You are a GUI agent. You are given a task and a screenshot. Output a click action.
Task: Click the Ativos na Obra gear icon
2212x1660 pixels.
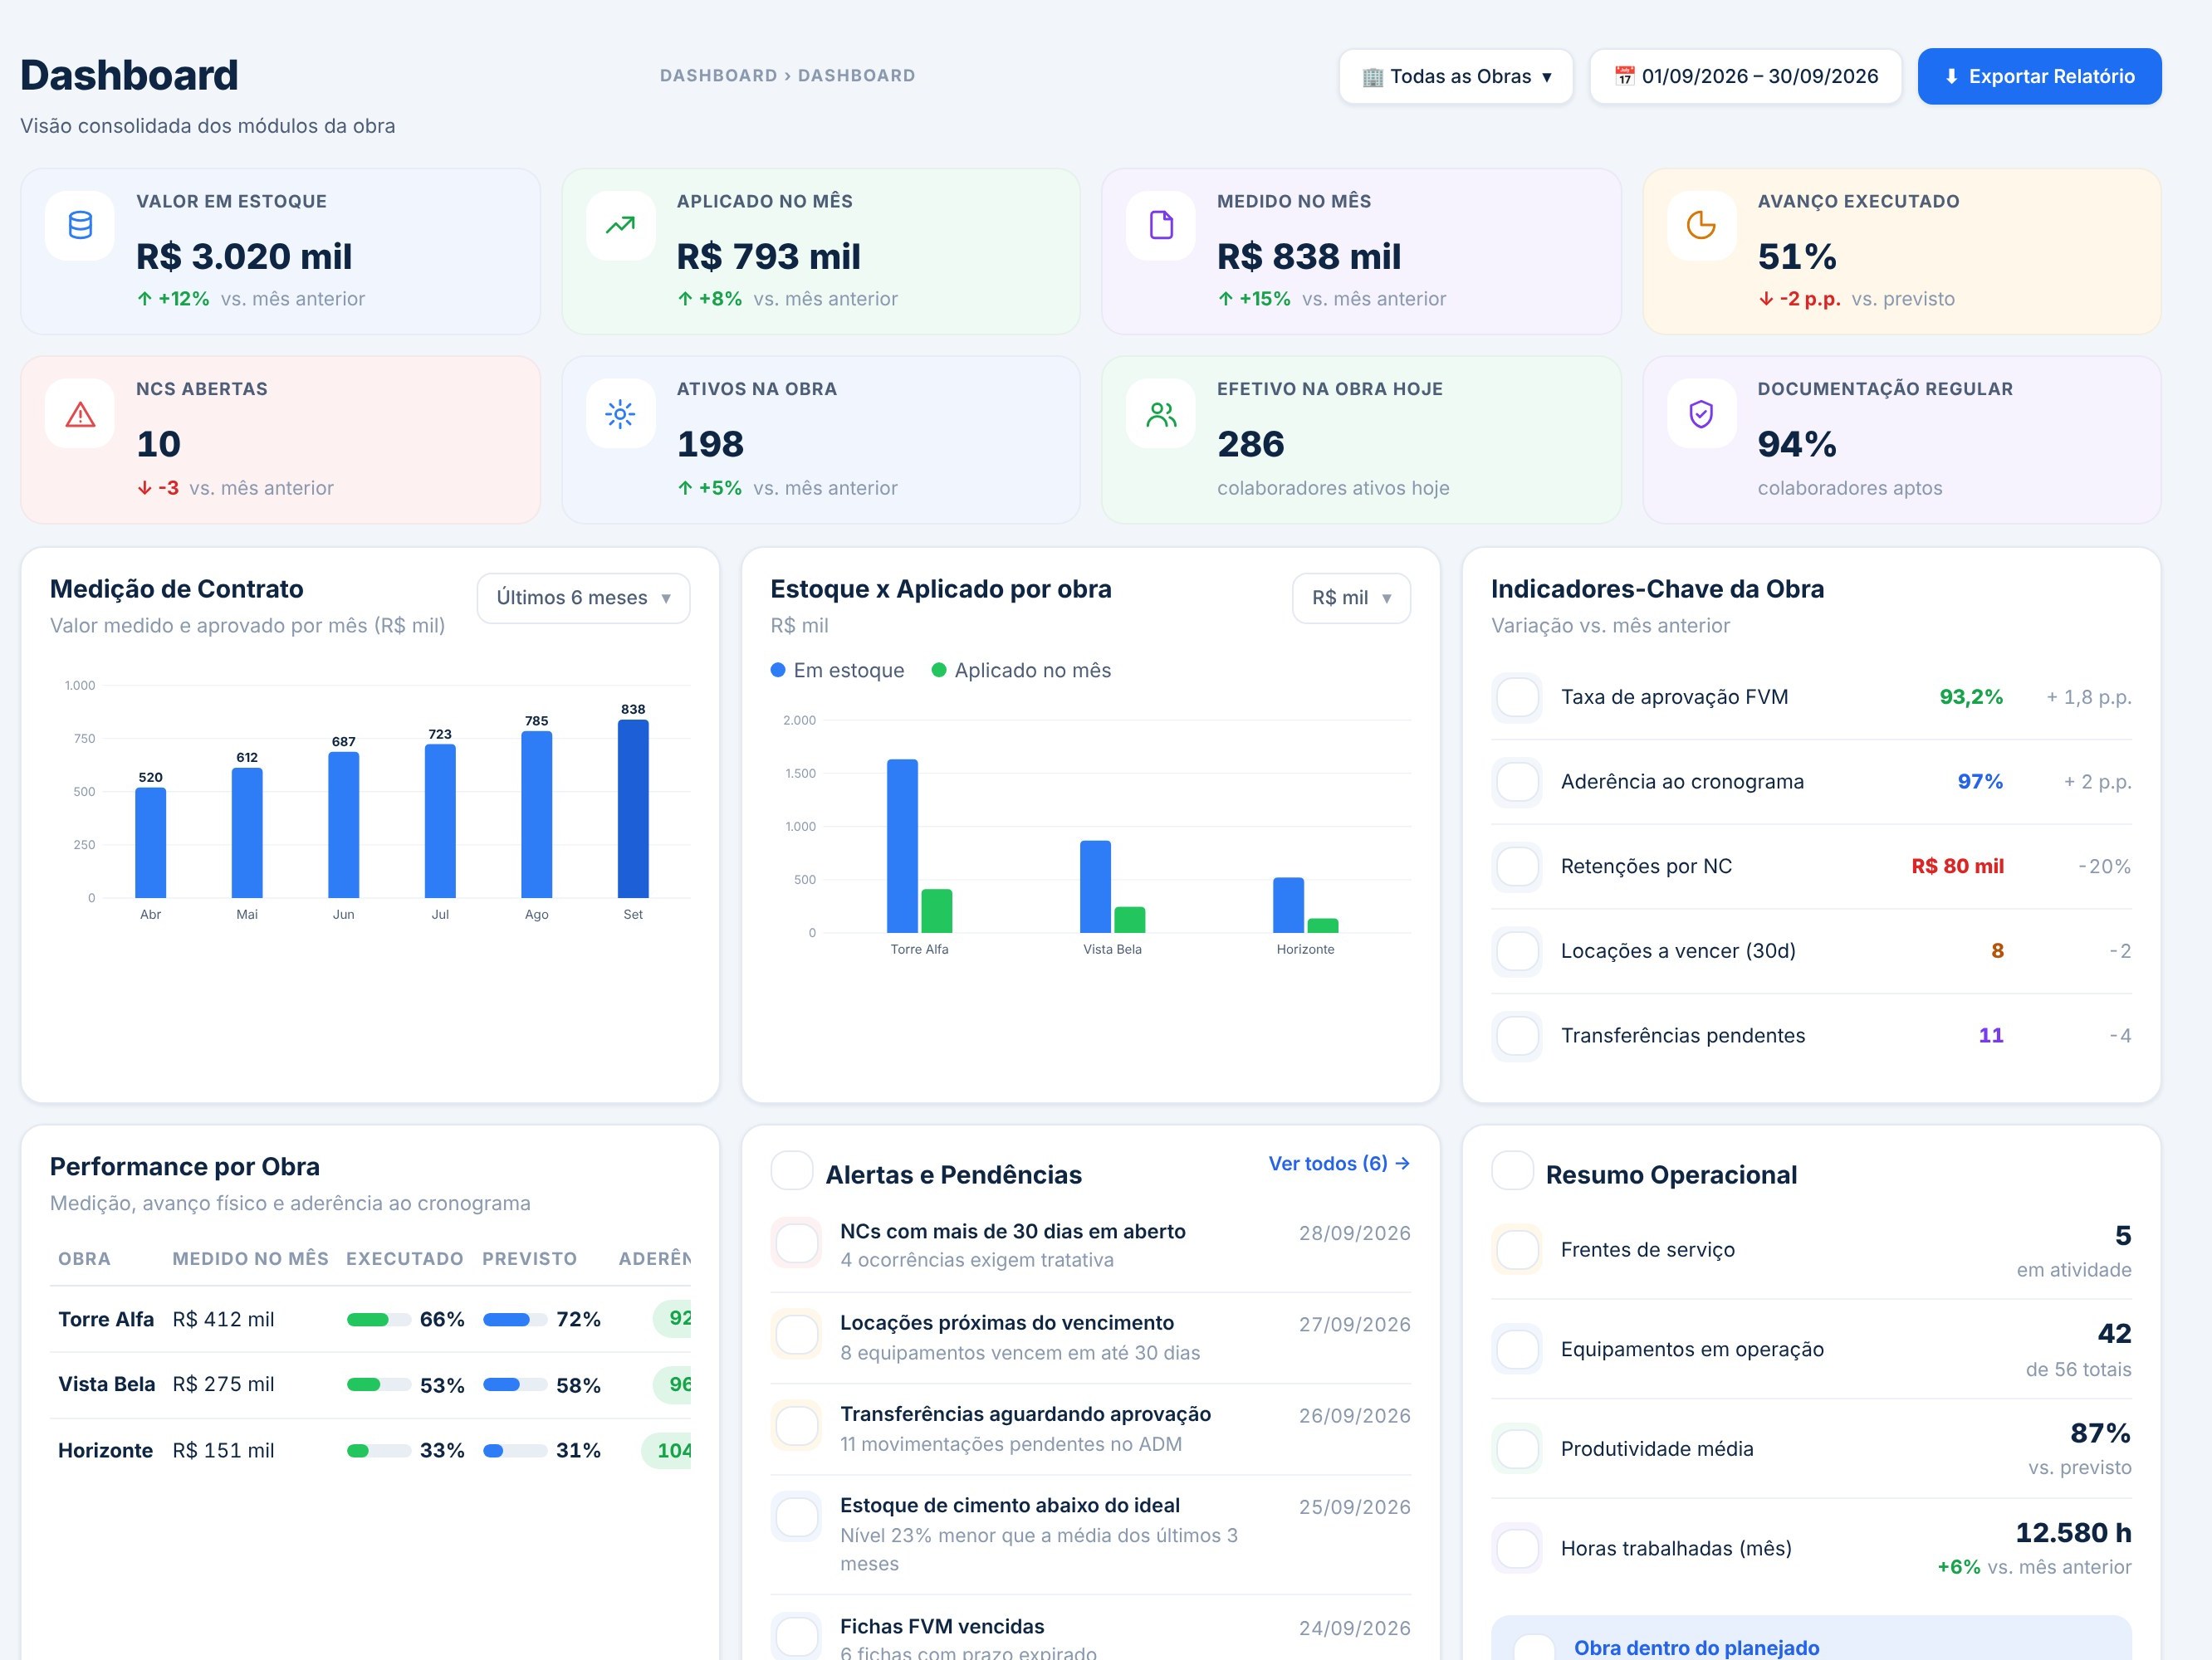point(620,413)
